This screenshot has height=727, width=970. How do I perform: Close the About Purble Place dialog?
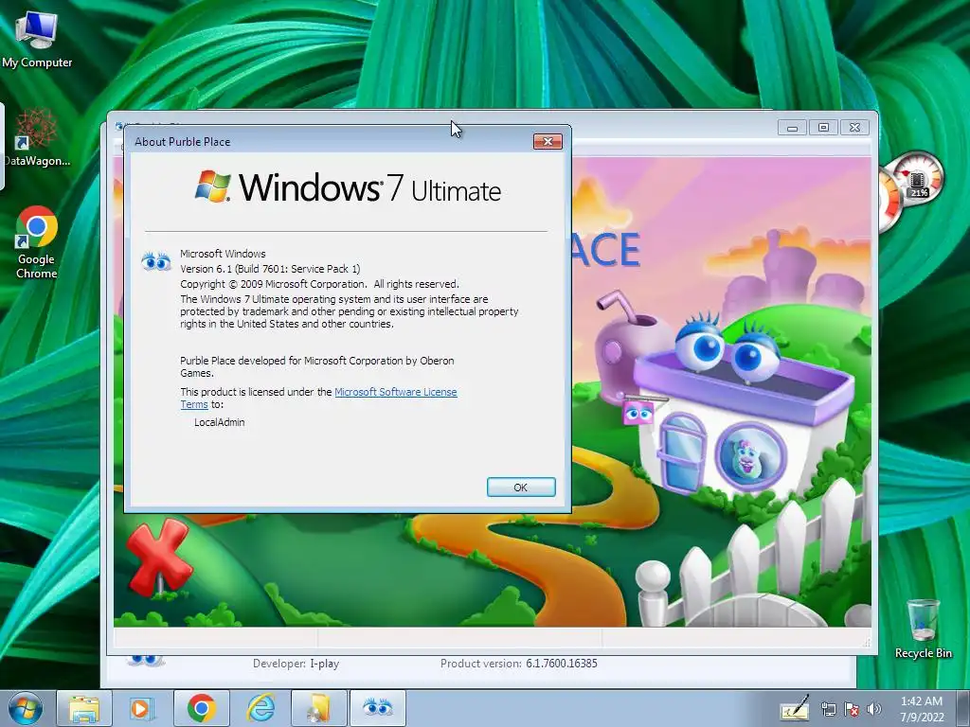[548, 142]
